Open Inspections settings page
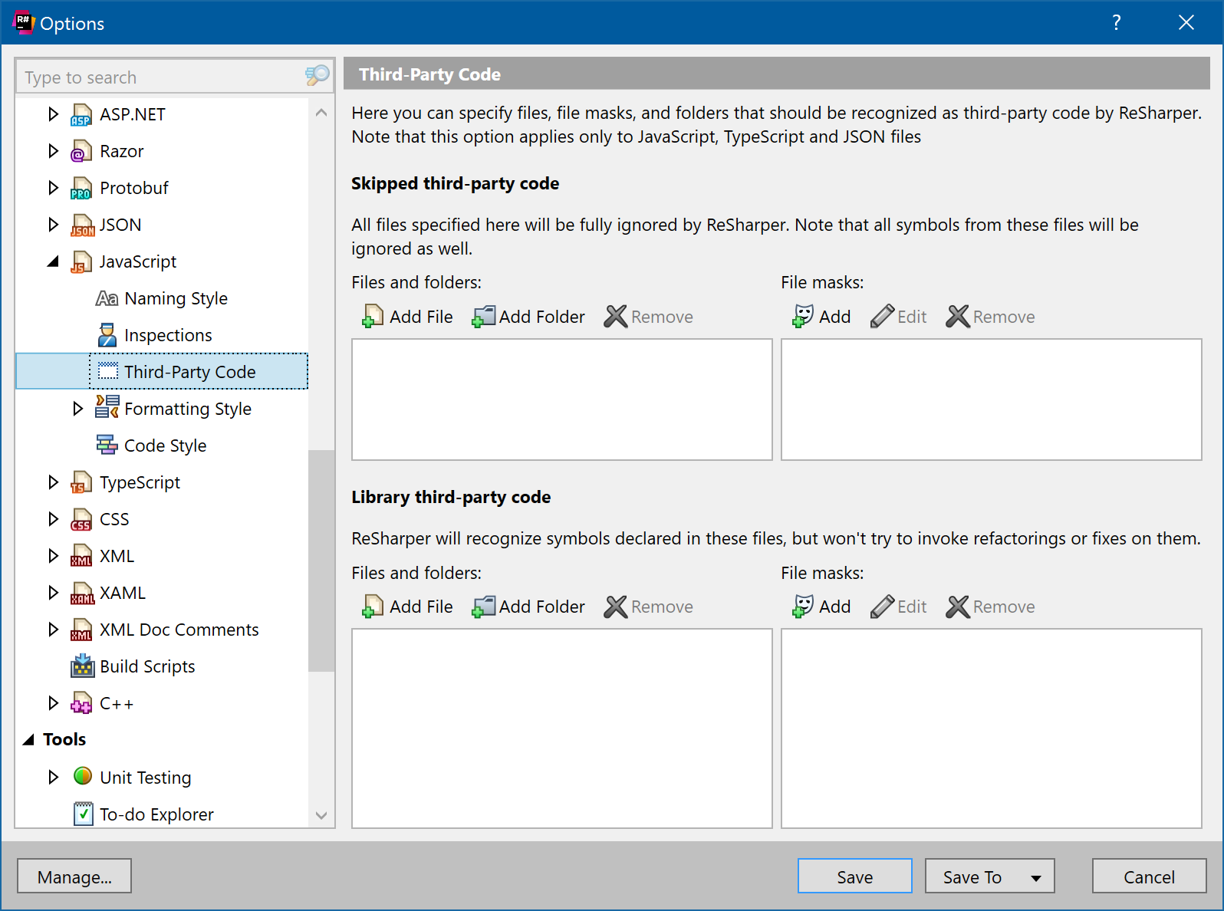This screenshot has width=1224, height=911. (x=168, y=335)
